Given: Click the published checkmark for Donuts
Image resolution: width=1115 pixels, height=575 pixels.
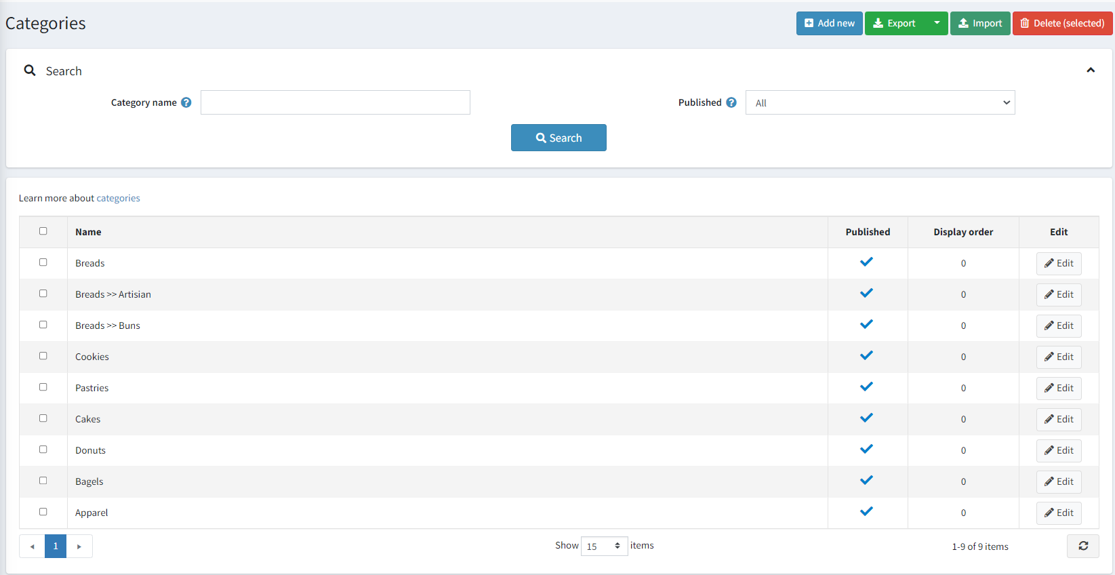Looking at the screenshot, I should pyautogui.click(x=866, y=450).
